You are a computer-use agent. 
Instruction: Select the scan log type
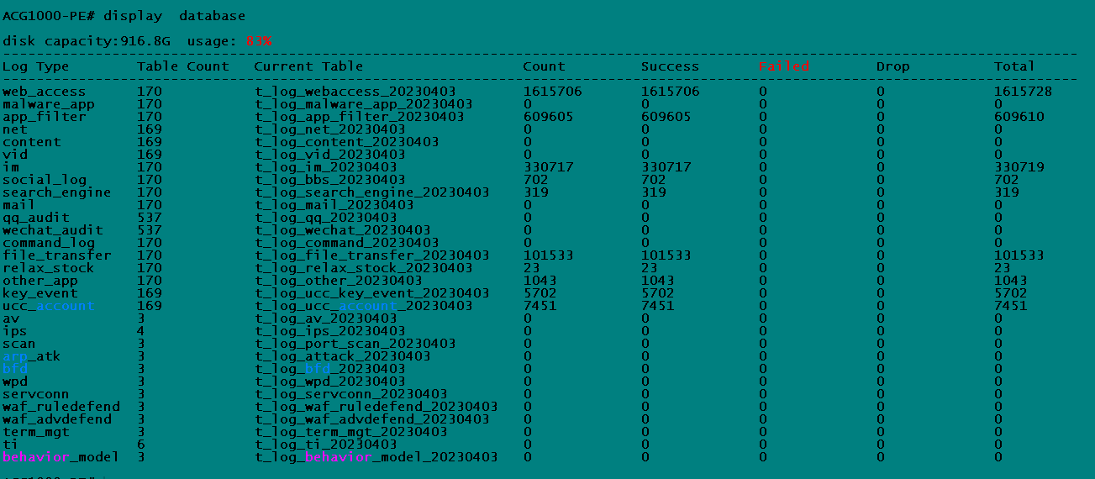tap(19, 344)
